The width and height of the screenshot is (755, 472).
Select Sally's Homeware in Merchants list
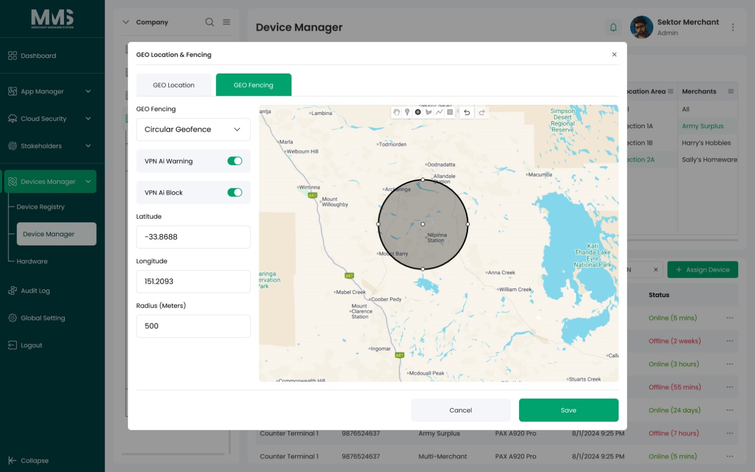pos(709,160)
